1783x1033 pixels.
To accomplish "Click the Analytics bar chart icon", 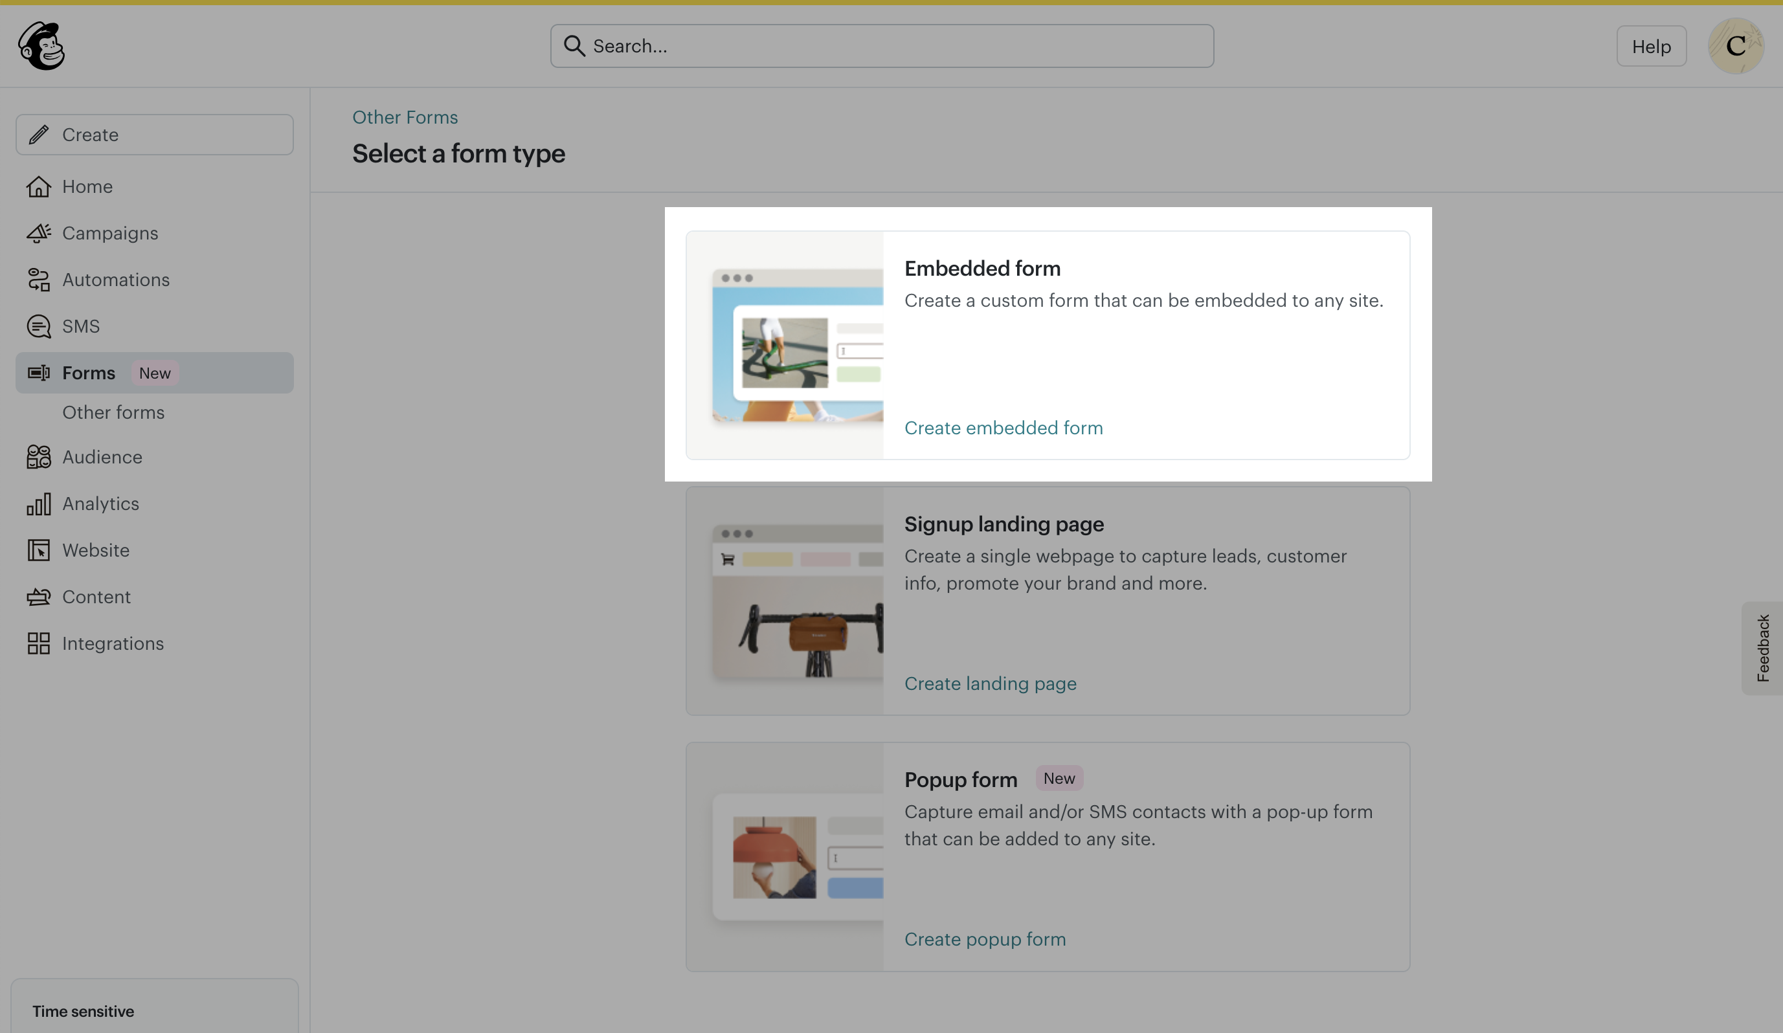I will (x=39, y=504).
